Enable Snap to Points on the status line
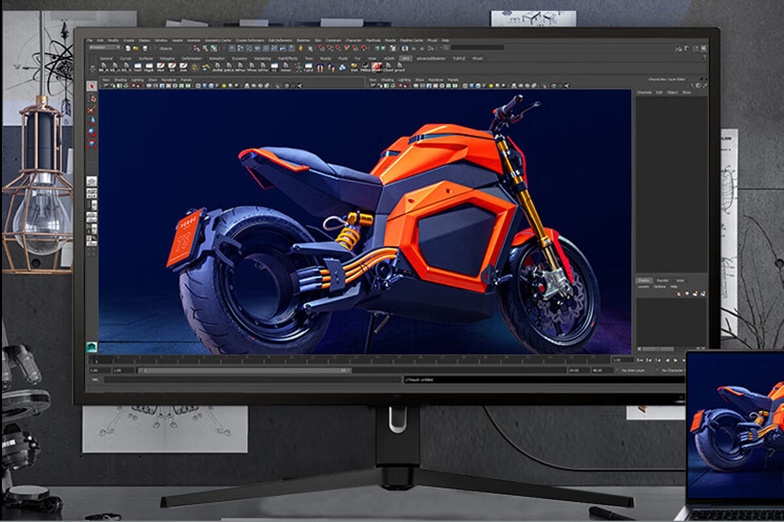The image size is (784, 522). 337,48
